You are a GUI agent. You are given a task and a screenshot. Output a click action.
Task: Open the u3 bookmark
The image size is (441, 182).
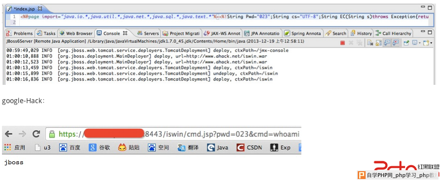[42, 147]
